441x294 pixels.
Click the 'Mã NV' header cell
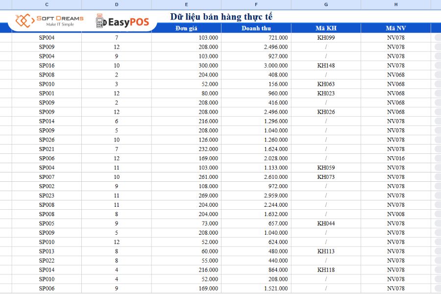tap(396, 28)
